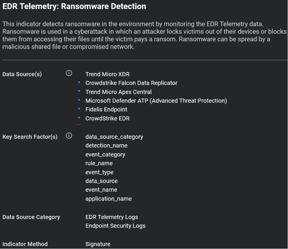Screen dimensions: 288x249
Task: Click data_source_category search factor
Action: click(114, 137)
